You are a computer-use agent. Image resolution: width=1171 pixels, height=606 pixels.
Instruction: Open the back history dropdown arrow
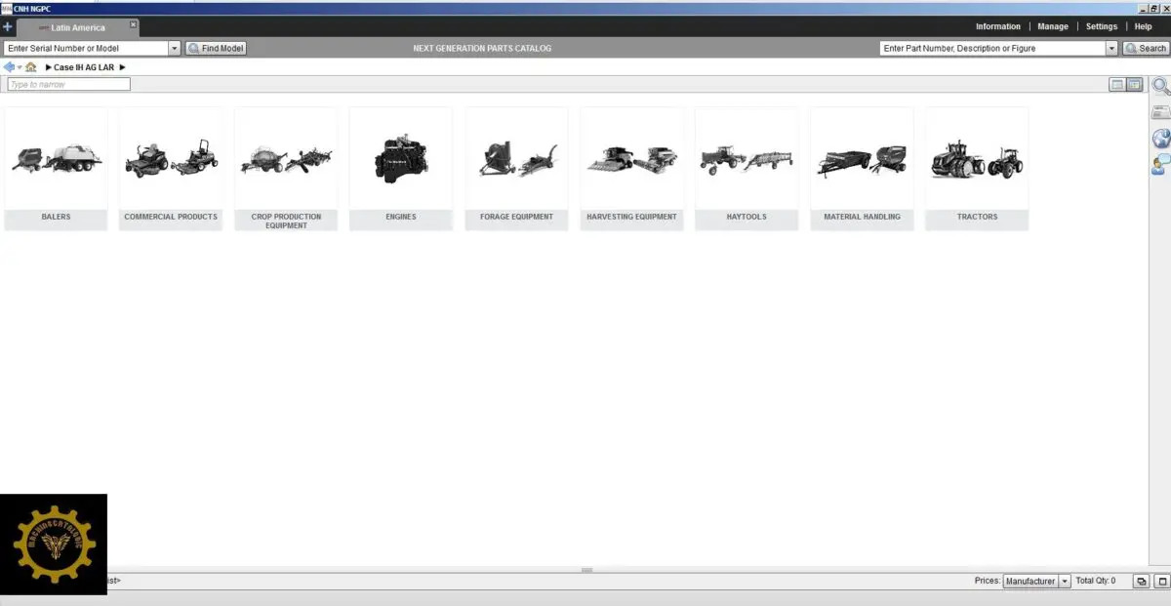click(x=20, y=67)
